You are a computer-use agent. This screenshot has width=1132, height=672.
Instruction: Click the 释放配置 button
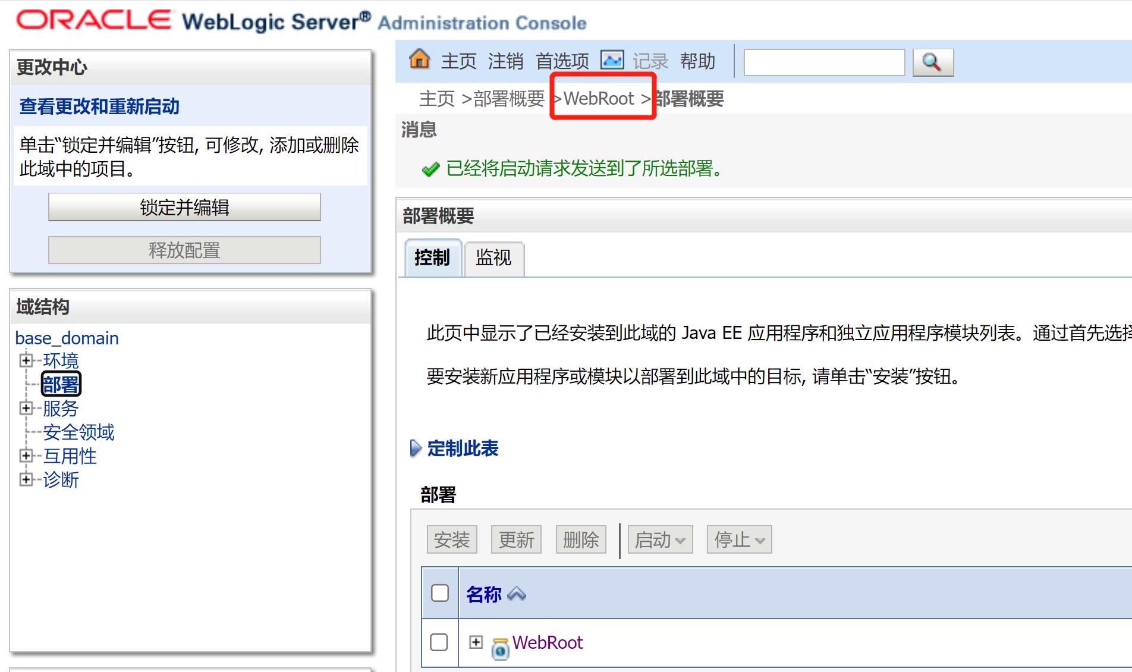(x=184, y=250)
